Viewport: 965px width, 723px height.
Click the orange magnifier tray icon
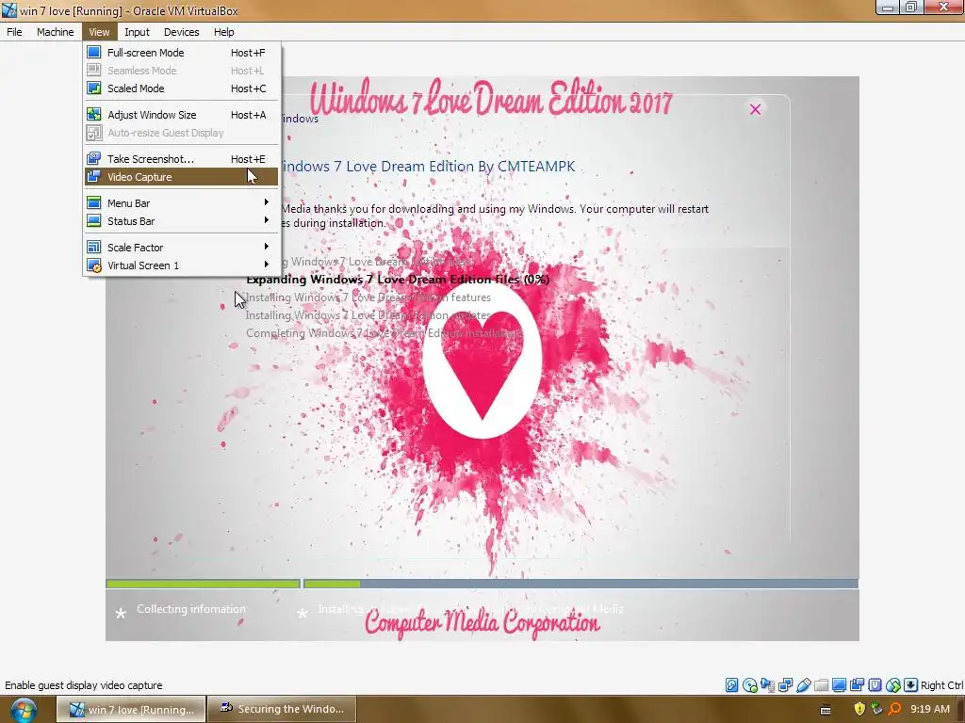(x=895, y=709)
